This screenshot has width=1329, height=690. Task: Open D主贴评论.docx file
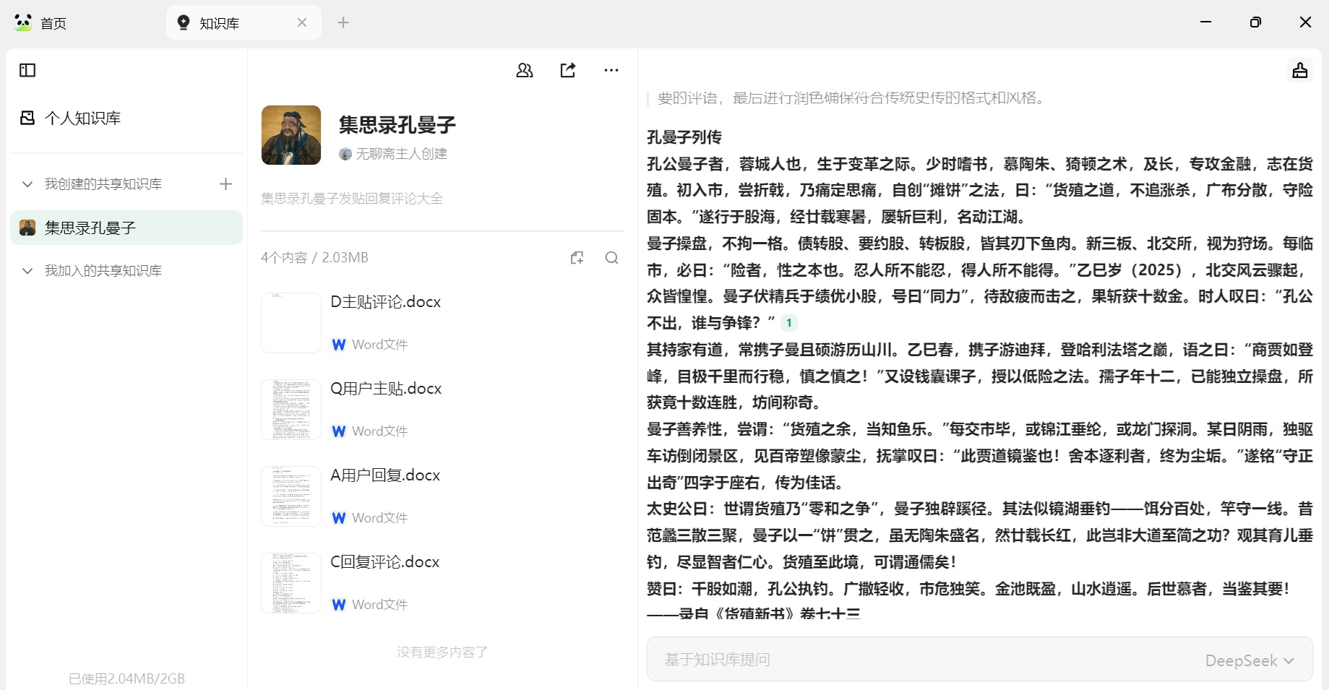point(385,302)
